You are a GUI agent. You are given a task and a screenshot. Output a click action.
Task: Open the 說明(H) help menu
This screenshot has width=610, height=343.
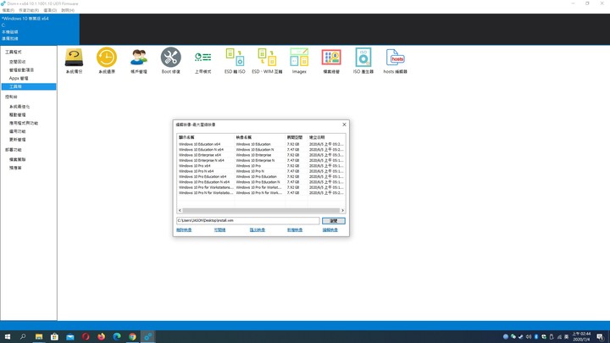(x=68, y=10)
